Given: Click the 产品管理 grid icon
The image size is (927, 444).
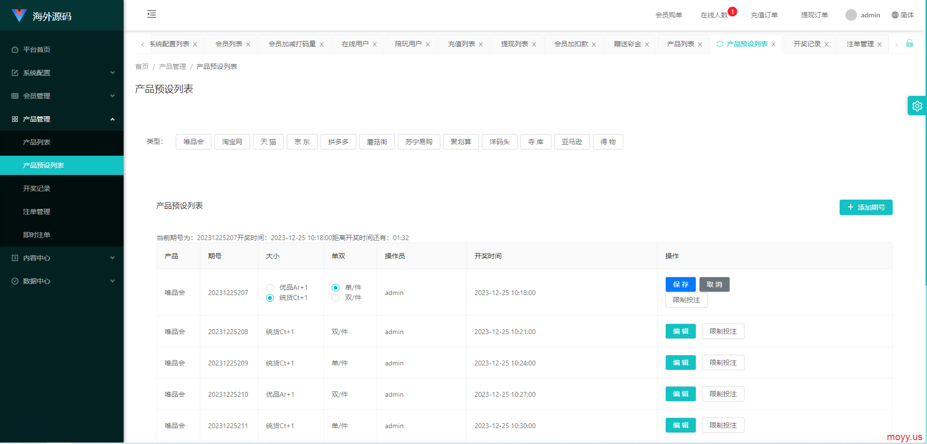Looking at the screenshot, I should click(15, 119).
